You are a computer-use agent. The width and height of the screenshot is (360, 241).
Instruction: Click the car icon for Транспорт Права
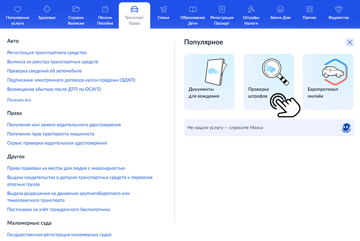(x=134, y=9)
